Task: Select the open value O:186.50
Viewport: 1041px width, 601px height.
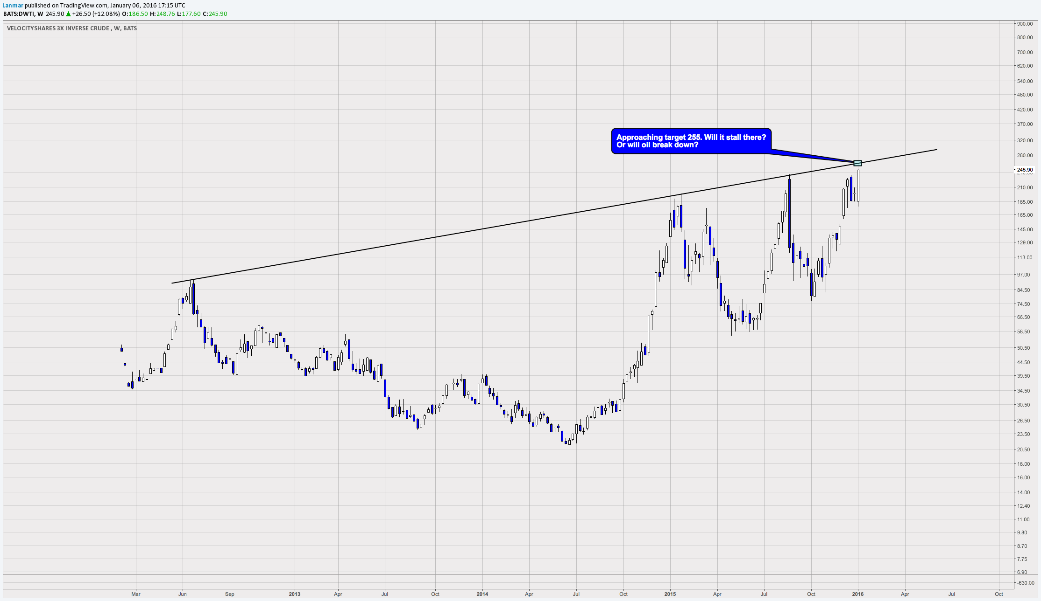Action: click(x=135, y=14)
